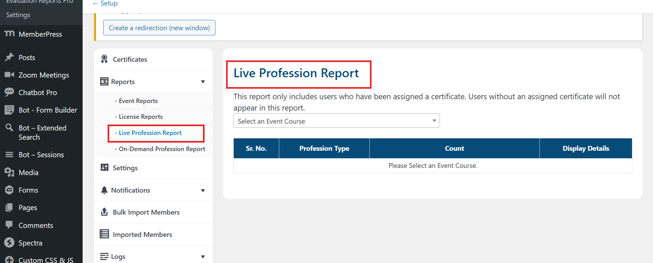The height and width of the screenshot is (263, 653).
Task: Expand the Notifications section arrow
Action: click(203, 191)
